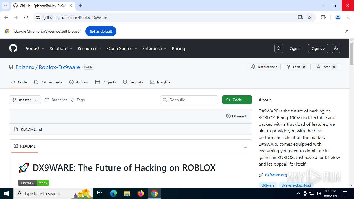The height and width of the screenshot is (199, 354).
Task: Switch to Pull requests tab
Action: 48,82
